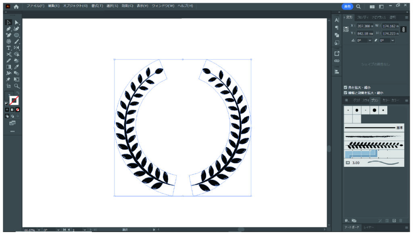Open the Transform panel options menu
This screenshot has width=413, height=235.
pos(407,17)
